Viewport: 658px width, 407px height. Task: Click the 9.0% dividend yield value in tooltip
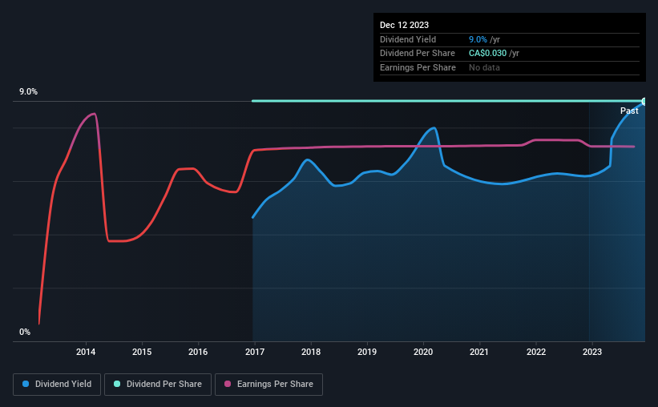tap(478, 39)
